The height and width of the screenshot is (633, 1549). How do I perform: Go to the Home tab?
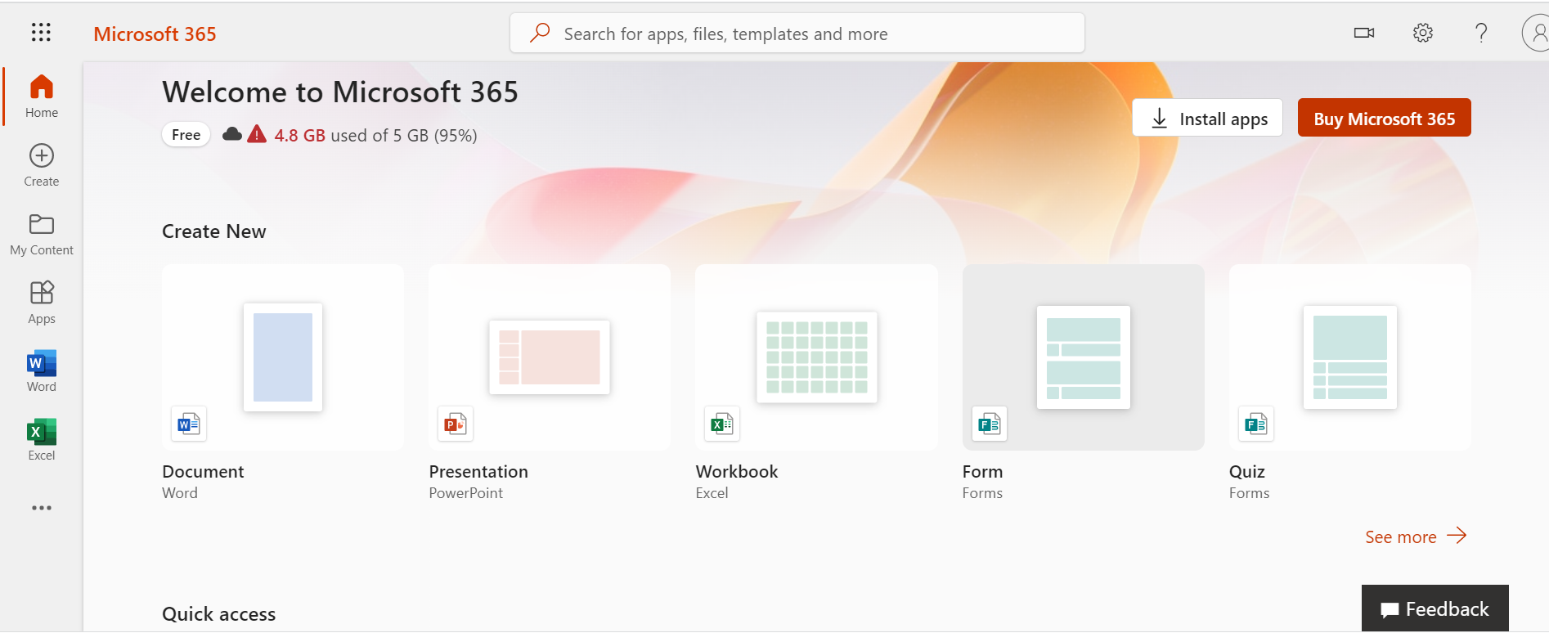[42, 96]
